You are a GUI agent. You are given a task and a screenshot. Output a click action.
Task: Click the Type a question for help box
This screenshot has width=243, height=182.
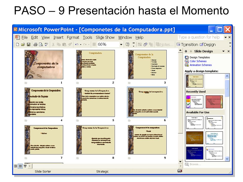pyautogui.click(x=201, y=37)
